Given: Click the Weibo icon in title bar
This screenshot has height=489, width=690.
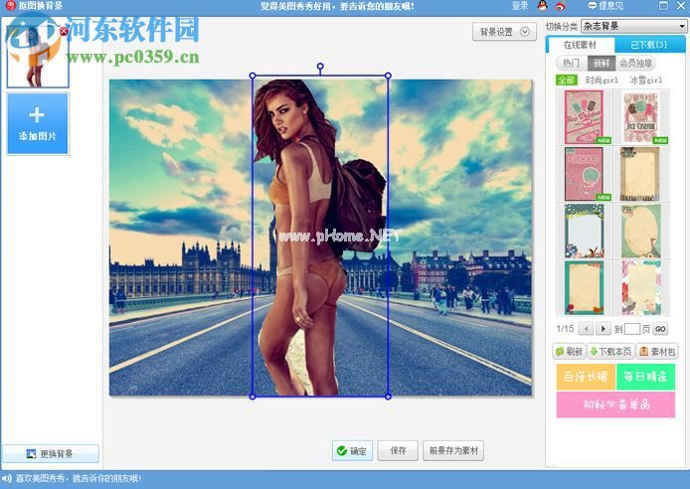Looking at the screenshot, I should (562, 6).
